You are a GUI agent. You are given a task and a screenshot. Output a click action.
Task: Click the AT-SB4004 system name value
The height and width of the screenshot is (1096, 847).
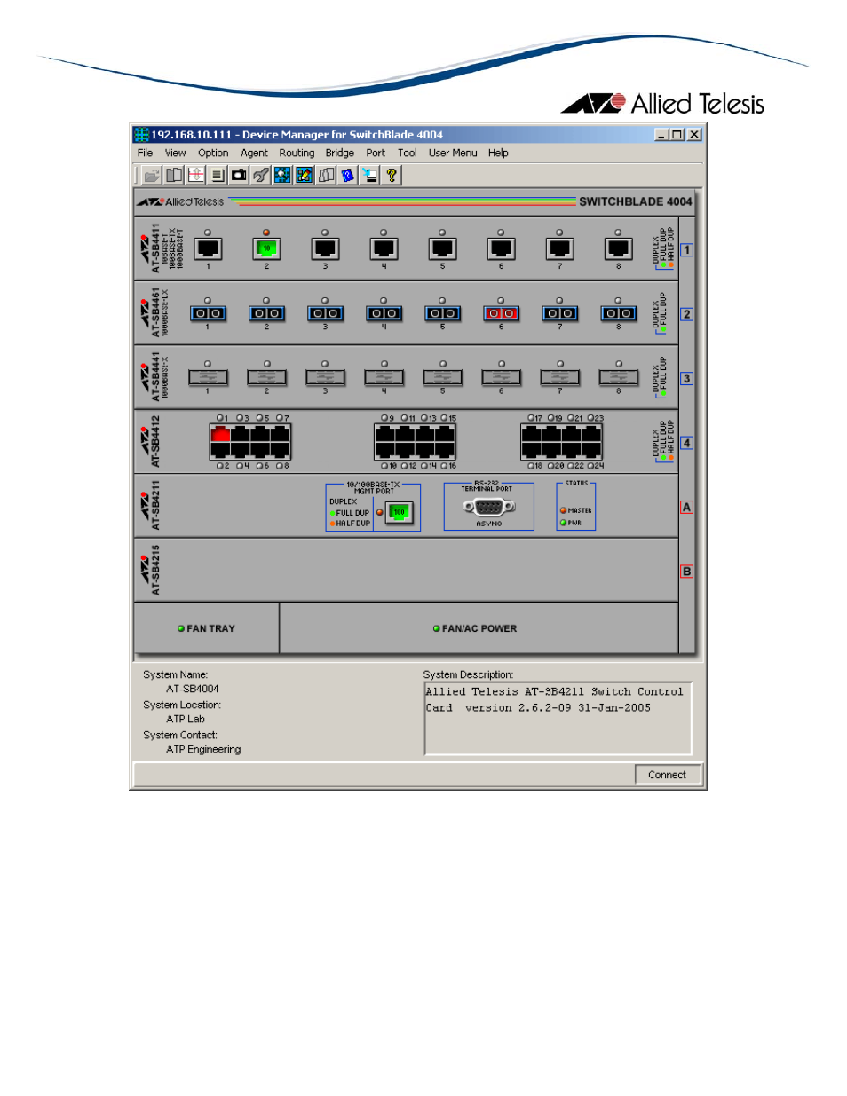pos(193,689)
